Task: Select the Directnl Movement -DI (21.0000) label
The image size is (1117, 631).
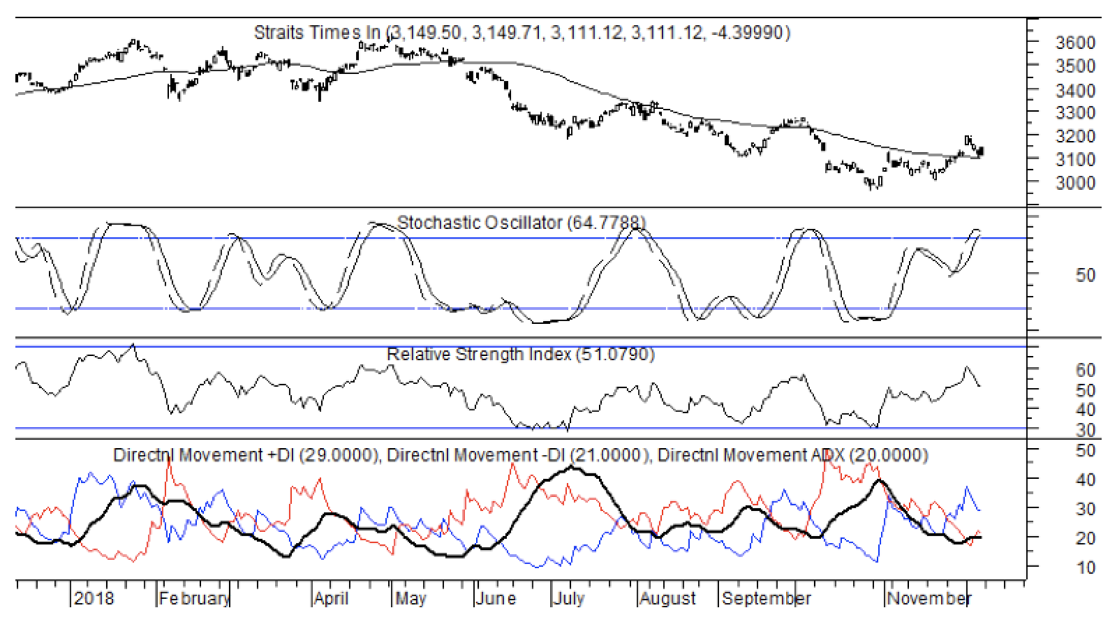Action: [519, 455]
